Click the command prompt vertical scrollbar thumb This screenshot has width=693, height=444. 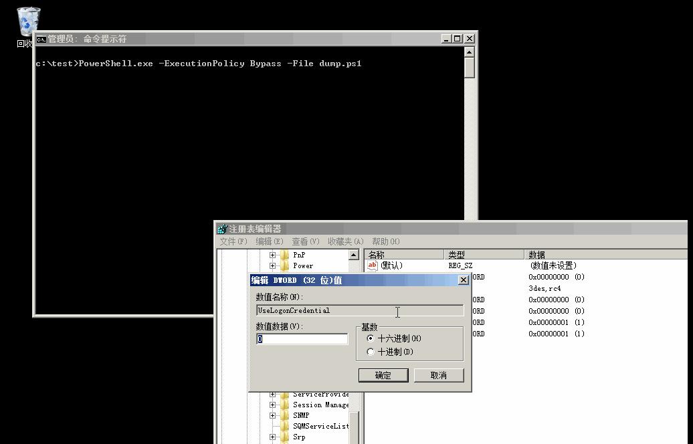[x=470, y=68]
